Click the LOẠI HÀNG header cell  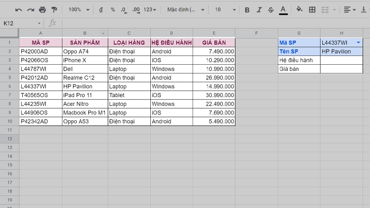[x=129, y=43]
